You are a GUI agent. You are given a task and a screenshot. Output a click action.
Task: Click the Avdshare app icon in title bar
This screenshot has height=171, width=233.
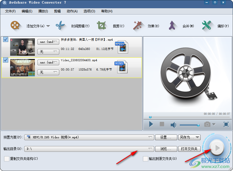tap(5, 2)
